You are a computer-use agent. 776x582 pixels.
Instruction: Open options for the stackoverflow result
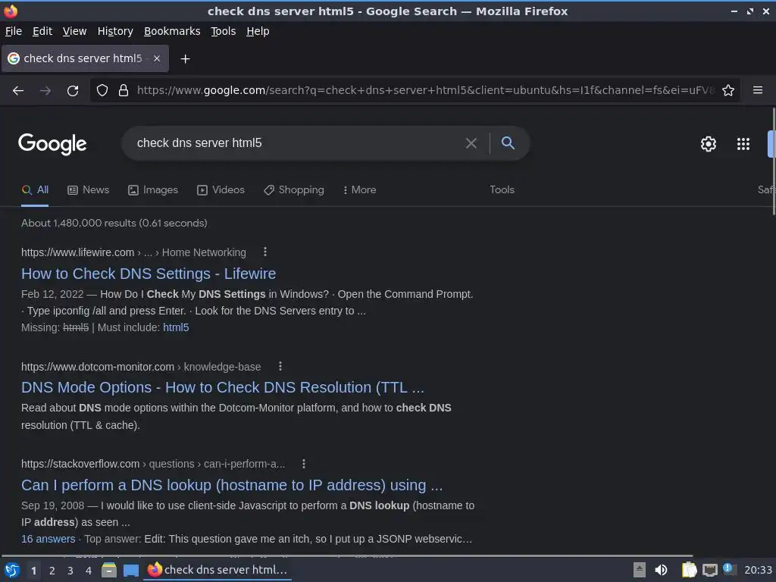pos(304,464)
